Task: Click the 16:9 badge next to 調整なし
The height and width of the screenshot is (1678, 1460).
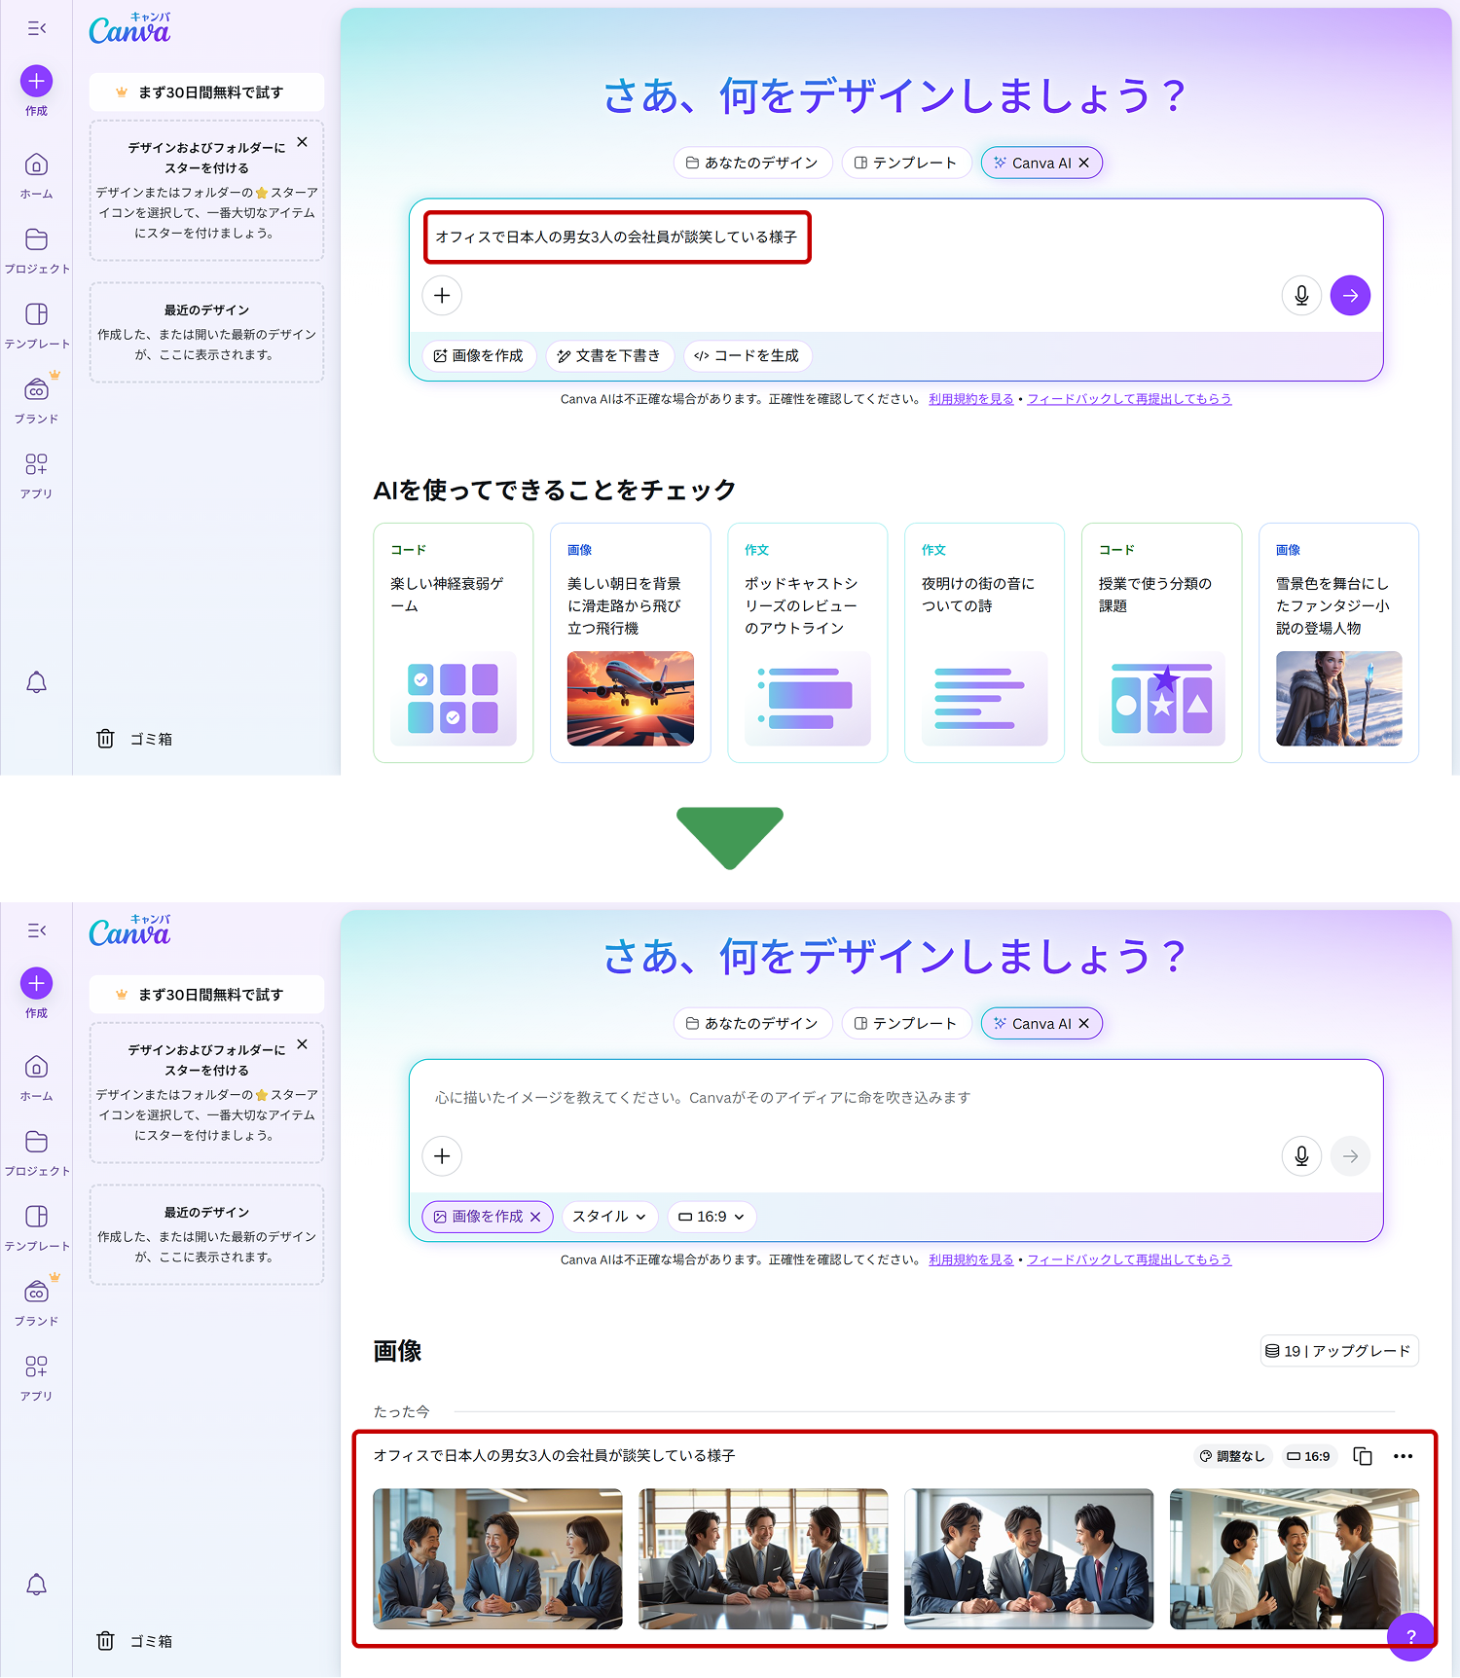Action: click(1308, 1456)
